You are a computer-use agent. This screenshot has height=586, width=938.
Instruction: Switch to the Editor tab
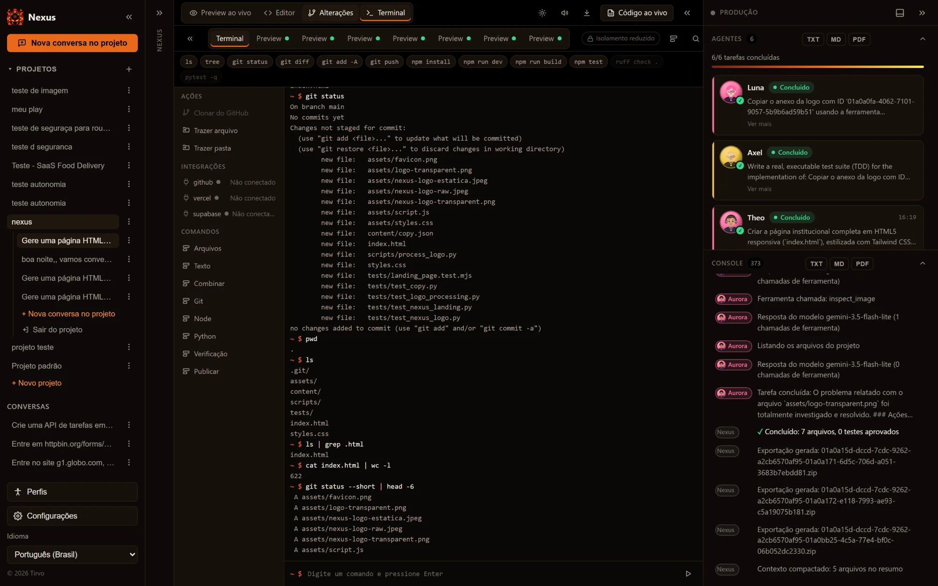tap(280, 13)
